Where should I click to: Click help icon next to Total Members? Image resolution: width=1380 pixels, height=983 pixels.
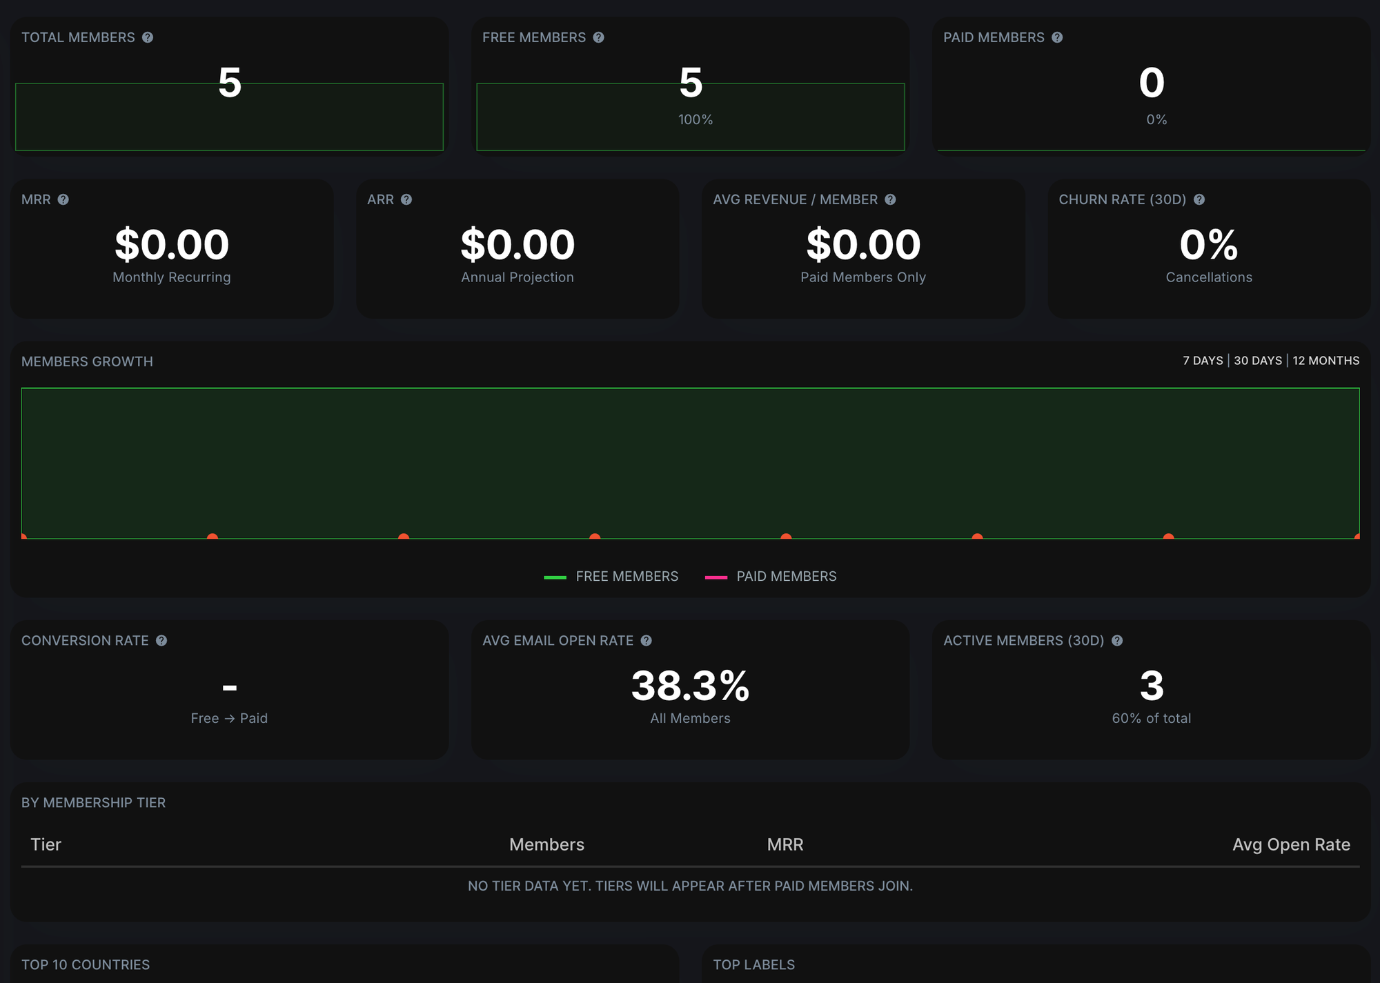pyautogui.click(x=148, y=37)
